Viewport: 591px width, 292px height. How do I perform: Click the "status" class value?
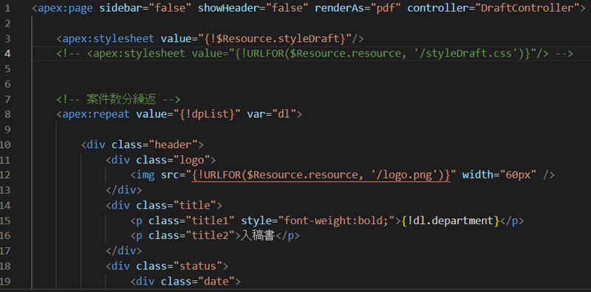point(198,266)
